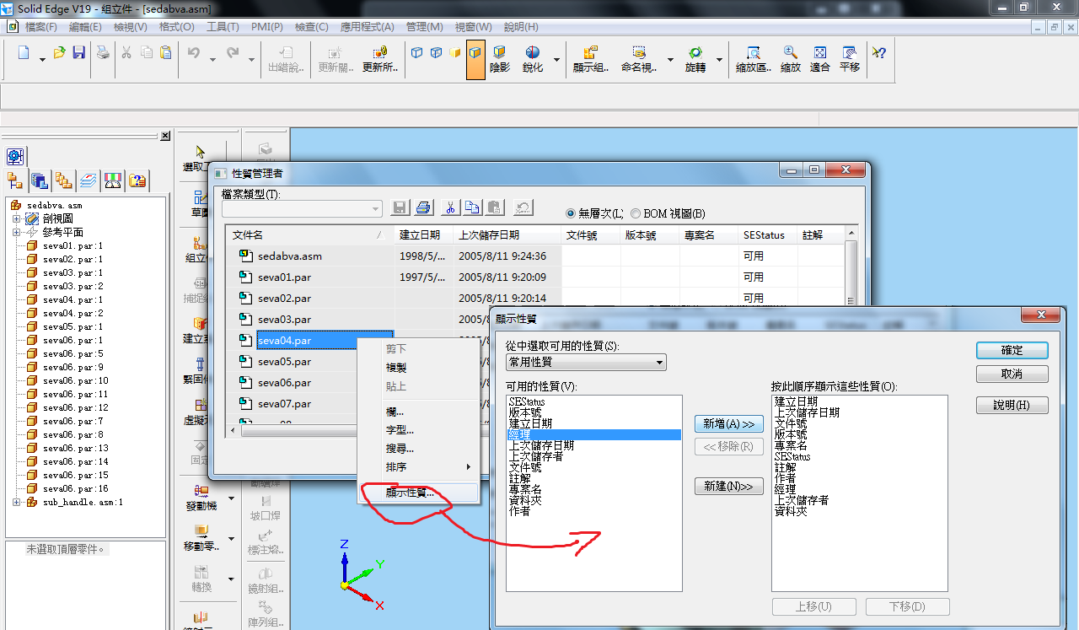
Task: Open the dropdown arrow beside 旋轉 tool
Action: pos(719,59)
